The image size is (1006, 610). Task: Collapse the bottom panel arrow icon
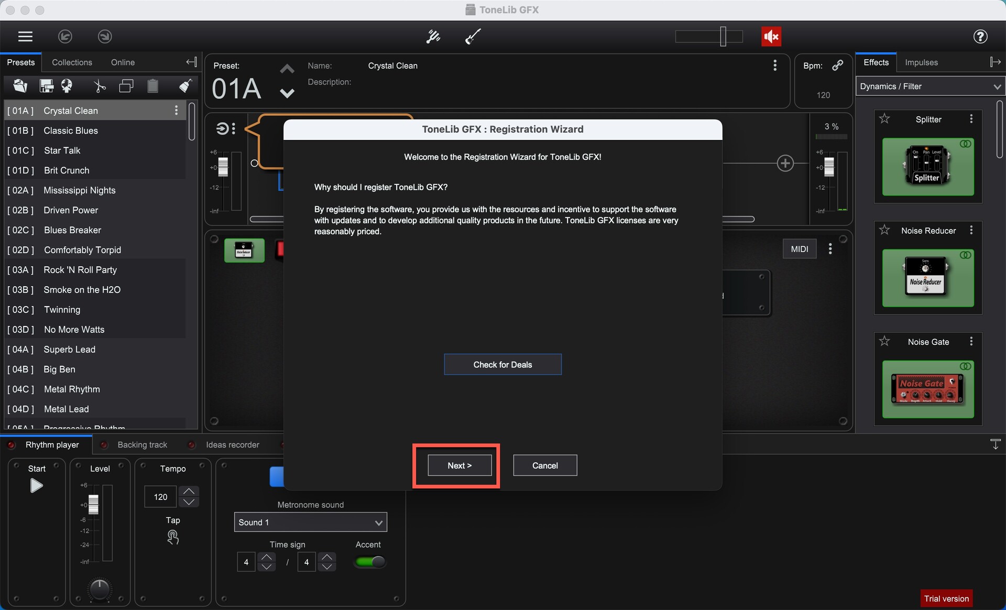click(x=996, y=444)
